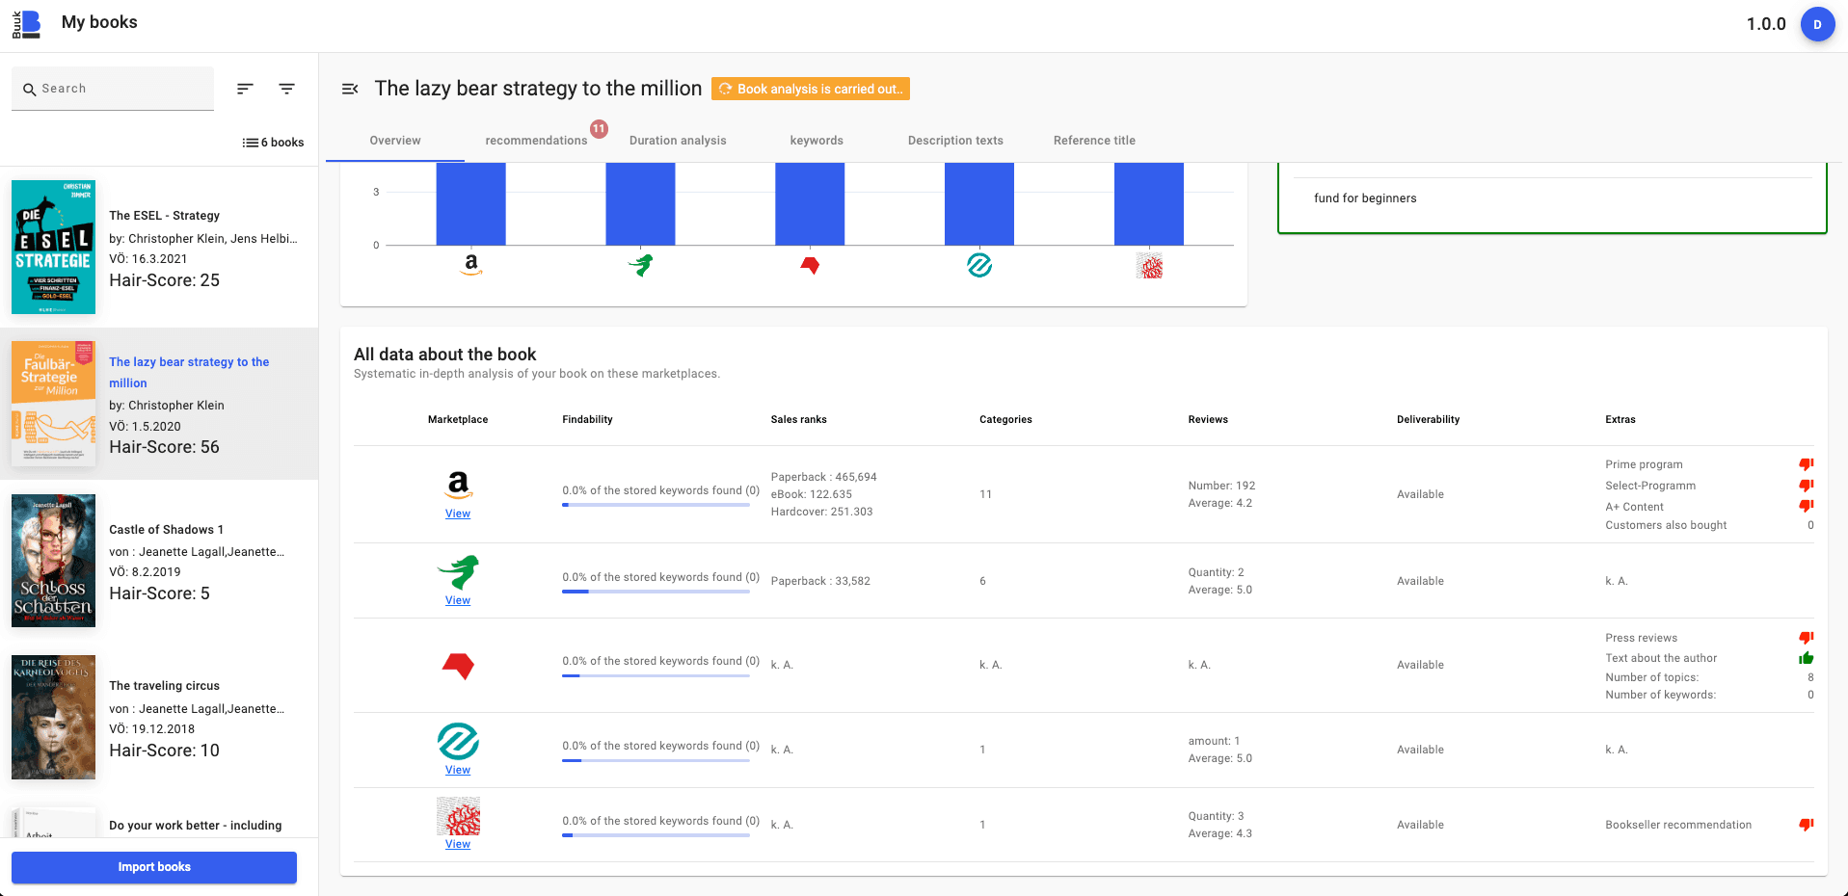Open the Reference title tab

click(1094, 141)
